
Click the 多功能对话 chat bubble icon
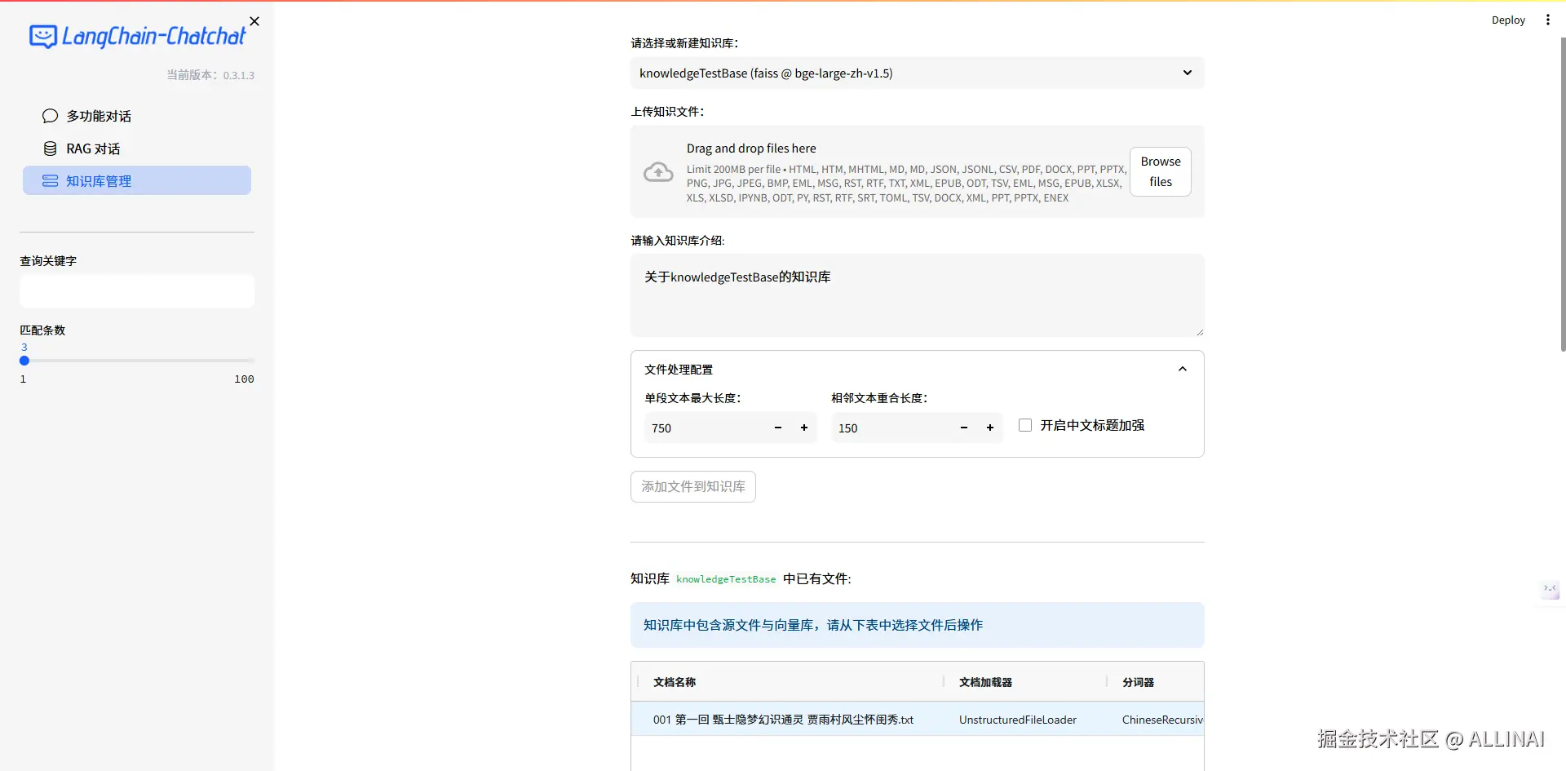point(50,116)
